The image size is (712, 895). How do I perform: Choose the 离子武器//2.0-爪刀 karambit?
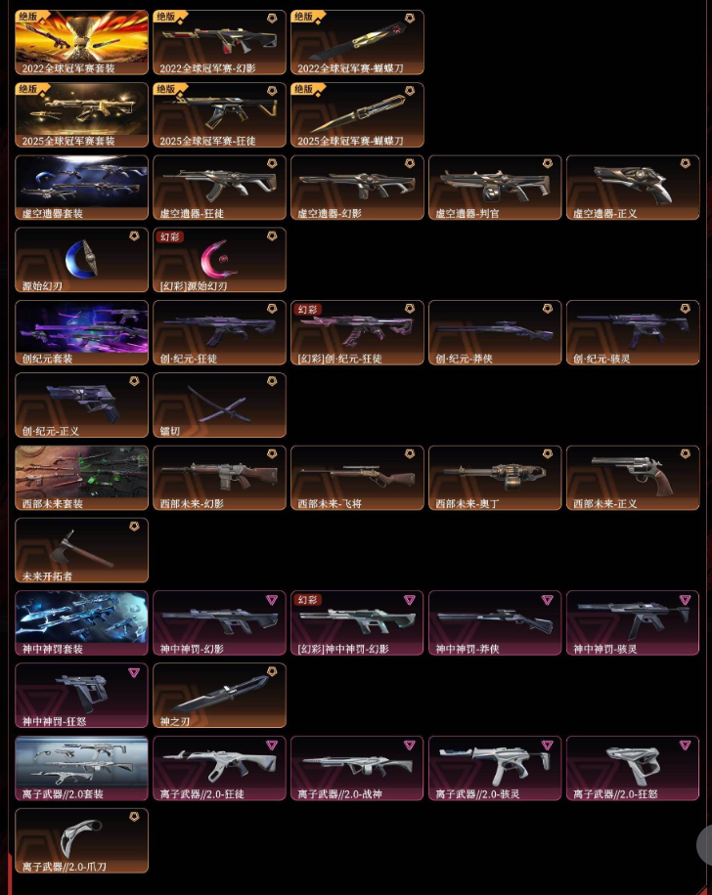[82, 840]
